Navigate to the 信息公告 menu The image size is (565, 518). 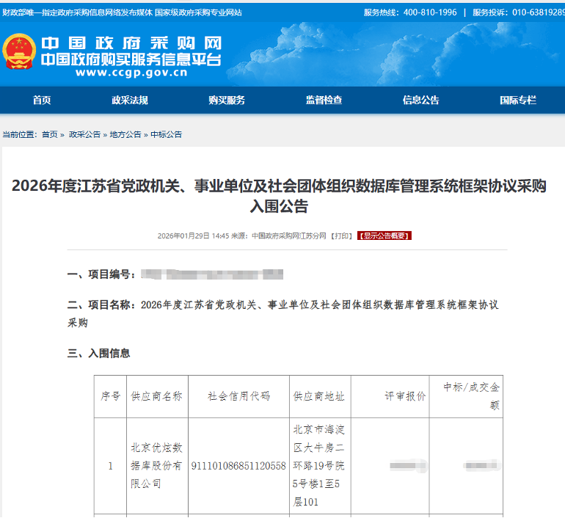click(x=420, y=101)
